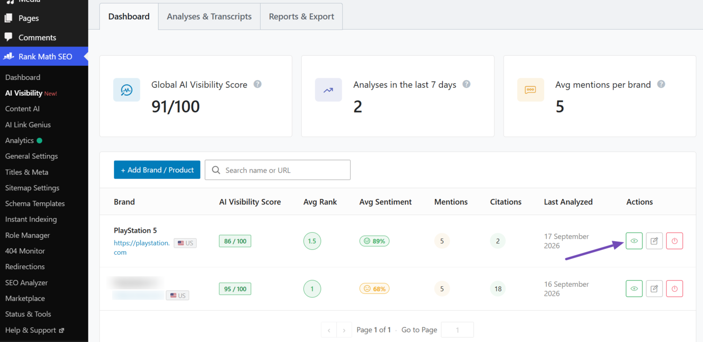Image resolution: width=703 pixels, height=342 pixels.
Task: Open Marketplace submenu item
Action: (x=25, y=298)
